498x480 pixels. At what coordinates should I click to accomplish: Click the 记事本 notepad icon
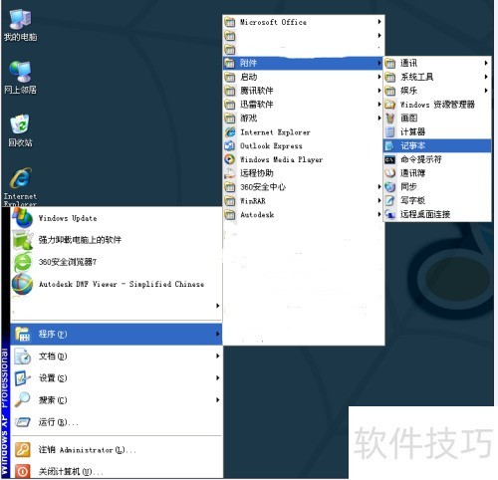390,145
